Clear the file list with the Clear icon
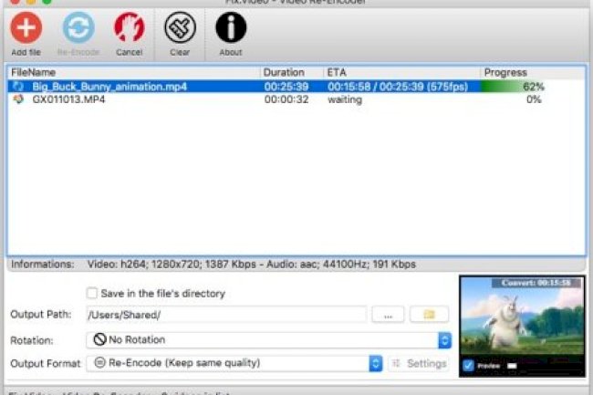 point(180,27)
